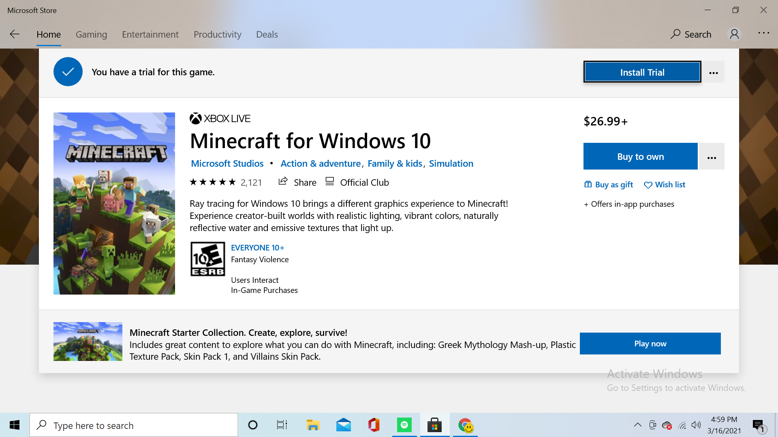Expand more options beside Install Trial
Viewport: 778px width, 437px height.
pyautogui.click(x=714, y=72)
